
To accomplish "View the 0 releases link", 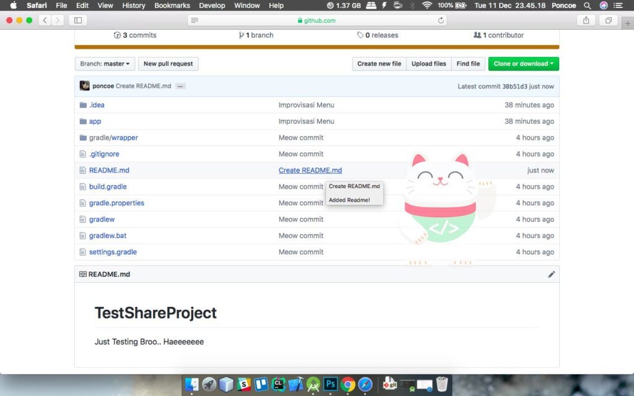I will click(x=378, y=35).
